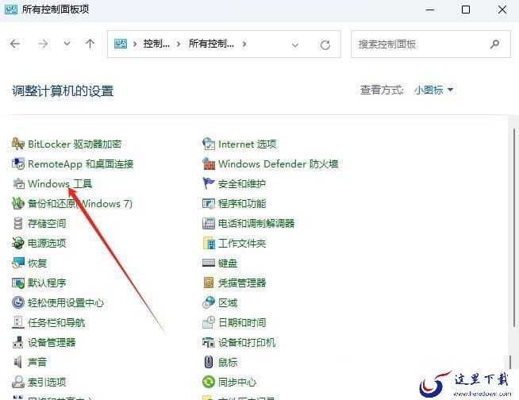Click the Internet 选项 globe icon
Screen dimensions: 519x400
209,144
